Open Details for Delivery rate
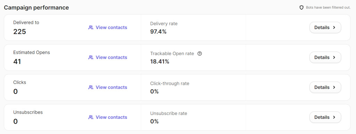Screen dimensions: 356x134 tap(325, 28)
